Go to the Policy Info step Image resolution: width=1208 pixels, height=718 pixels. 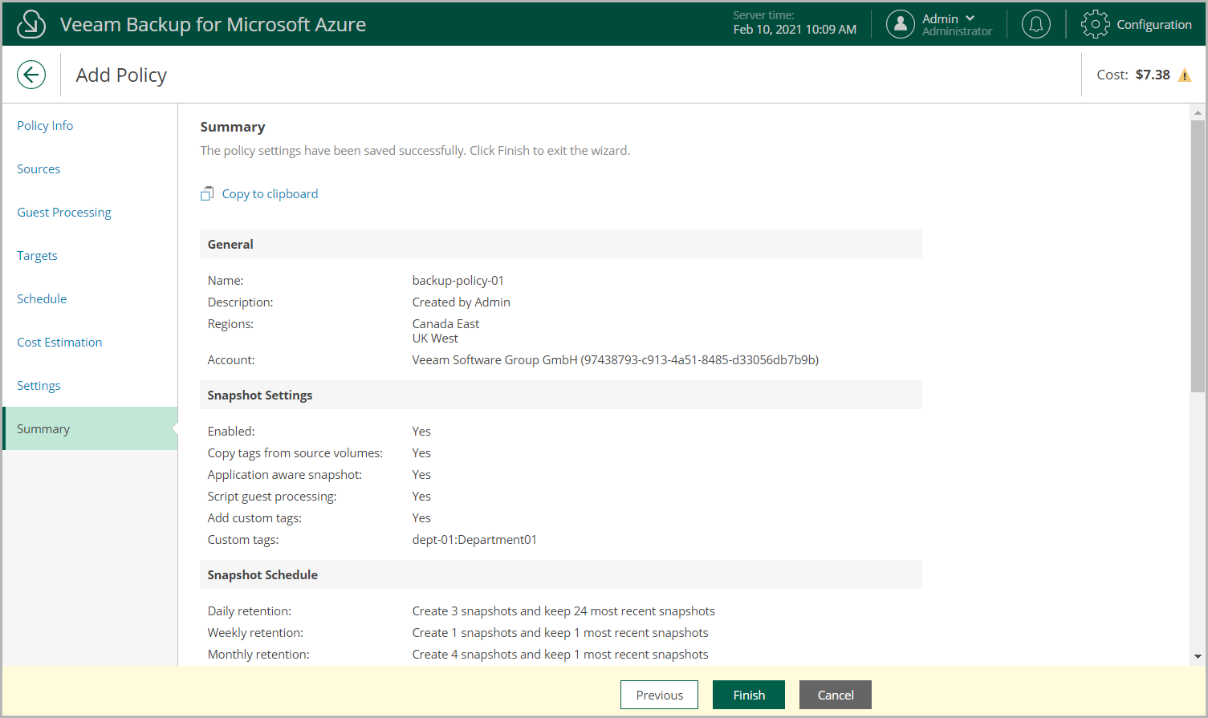(45, 126)
